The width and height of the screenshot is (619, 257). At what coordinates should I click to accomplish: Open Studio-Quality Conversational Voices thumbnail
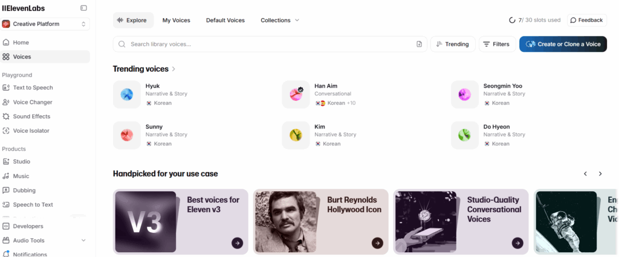click(x=426, y=222)
